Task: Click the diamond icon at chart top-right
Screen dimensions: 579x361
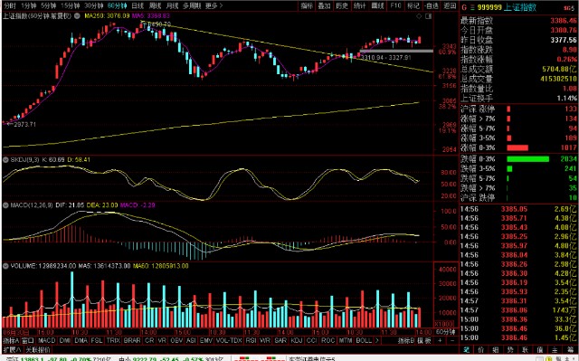Action: point(419,16)
